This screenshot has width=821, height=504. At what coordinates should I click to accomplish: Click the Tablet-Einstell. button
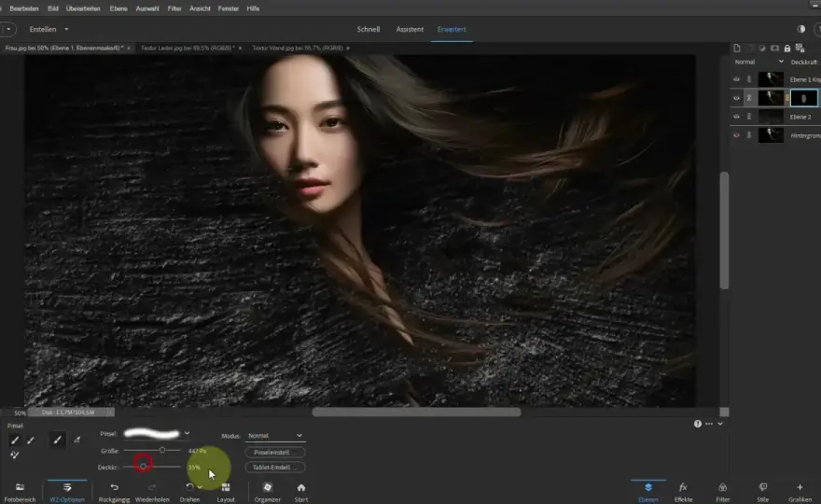tap(275, 467)
